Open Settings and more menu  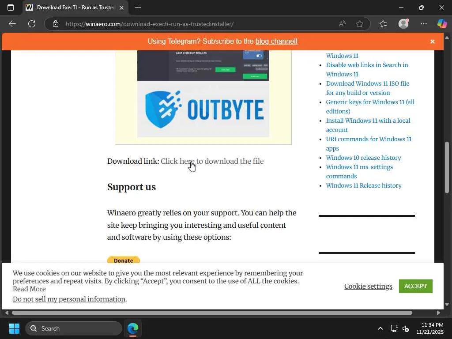point(423,24)
